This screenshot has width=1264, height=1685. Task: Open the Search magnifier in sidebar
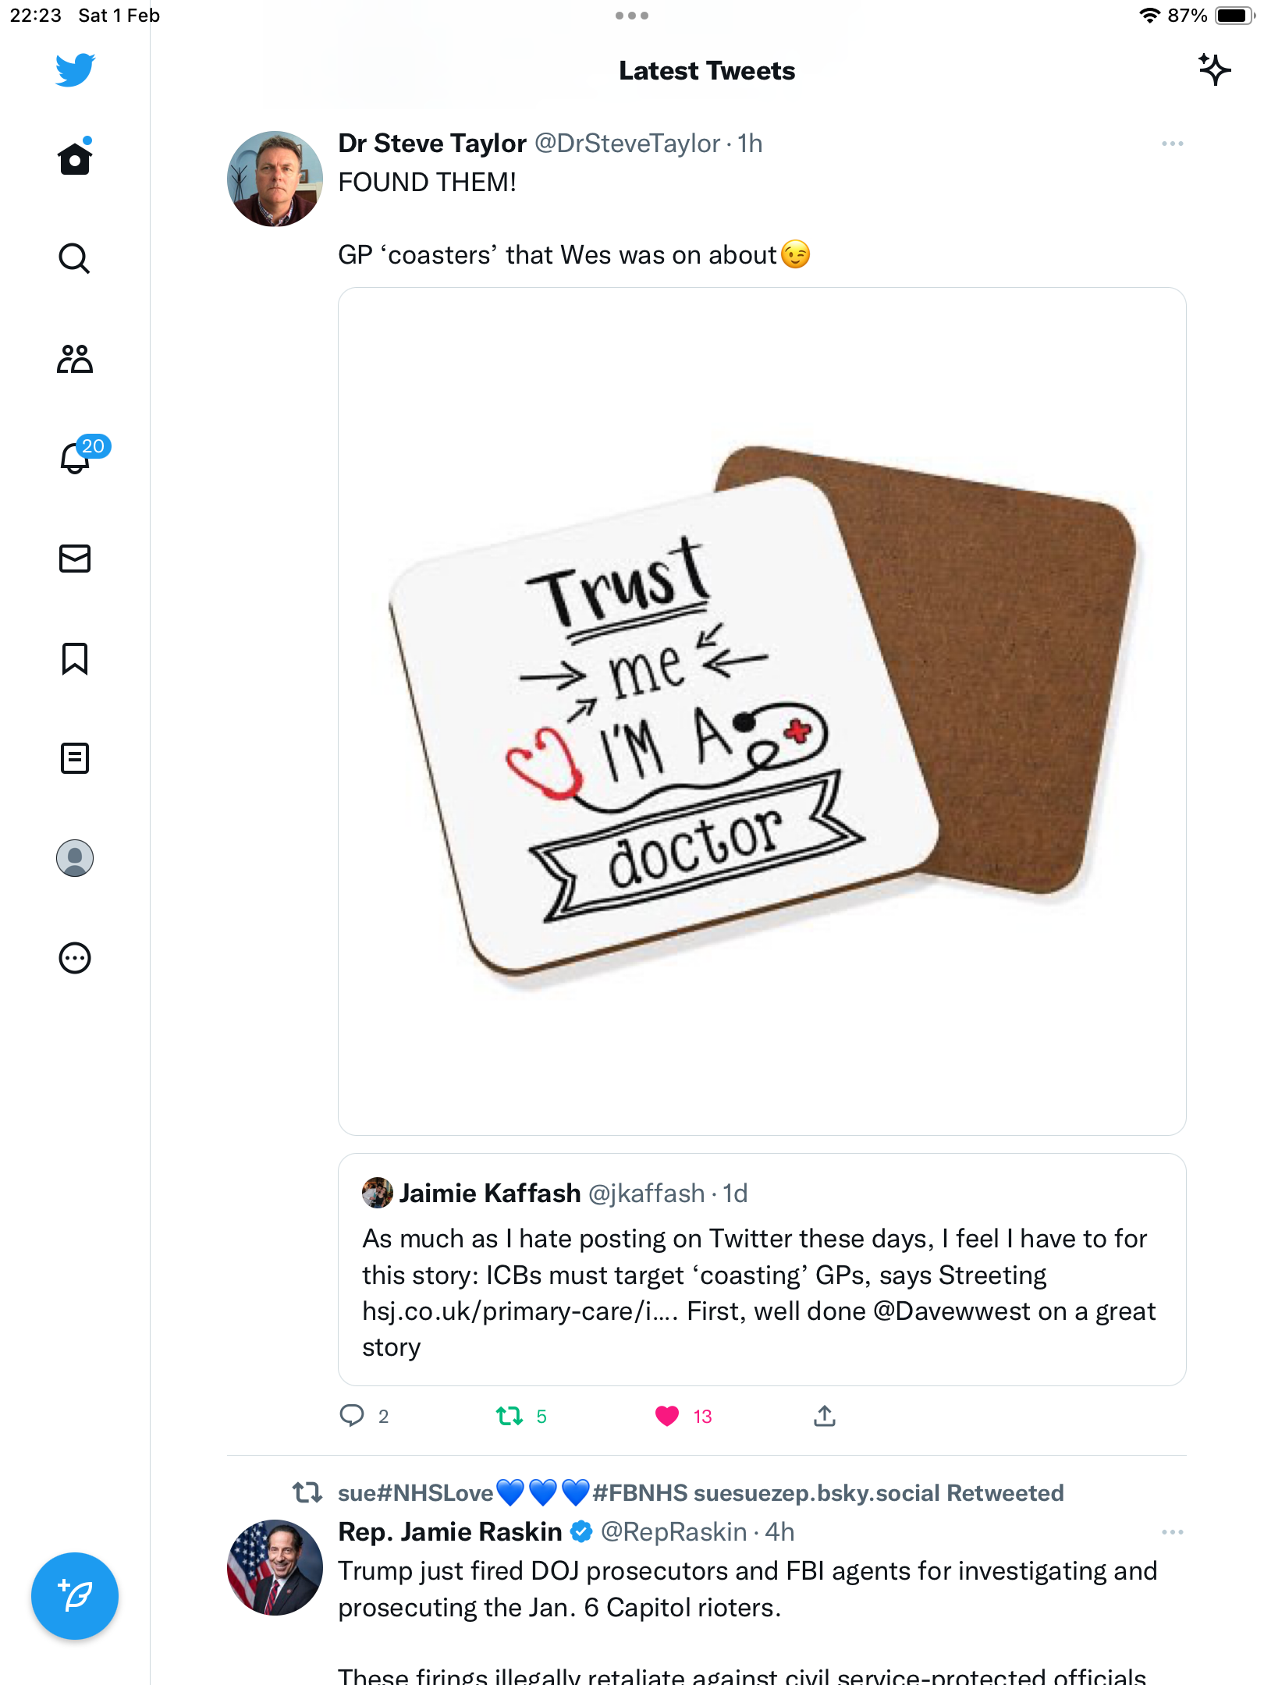coord(75,258)
